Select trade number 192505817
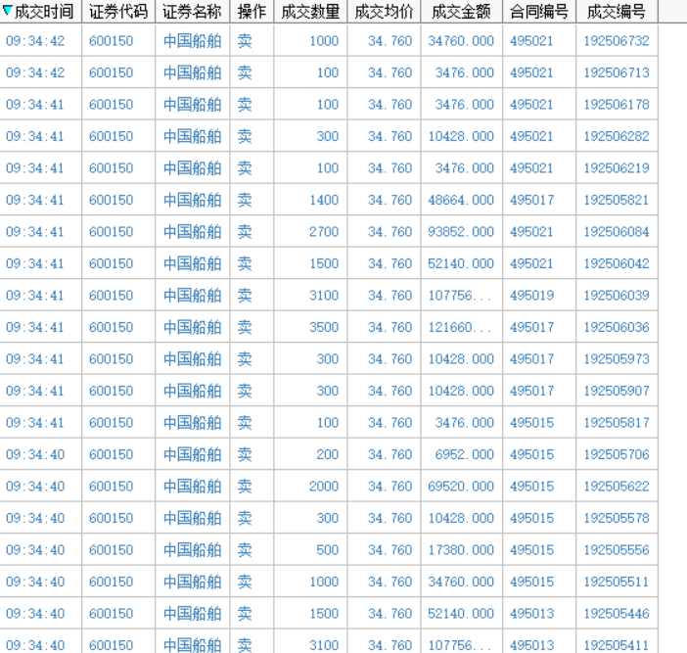 click(x=617, y=423)
